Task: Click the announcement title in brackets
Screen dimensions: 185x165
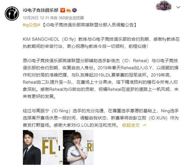Action: (89, 25)
